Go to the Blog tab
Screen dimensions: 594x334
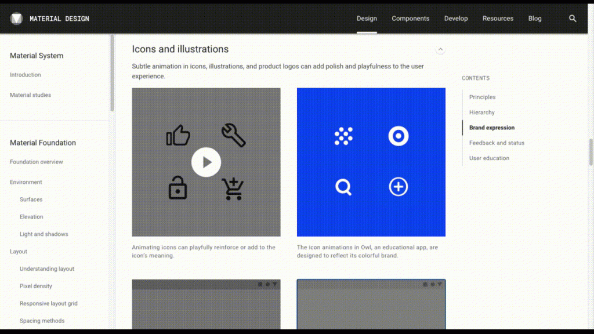pos(534,18)
